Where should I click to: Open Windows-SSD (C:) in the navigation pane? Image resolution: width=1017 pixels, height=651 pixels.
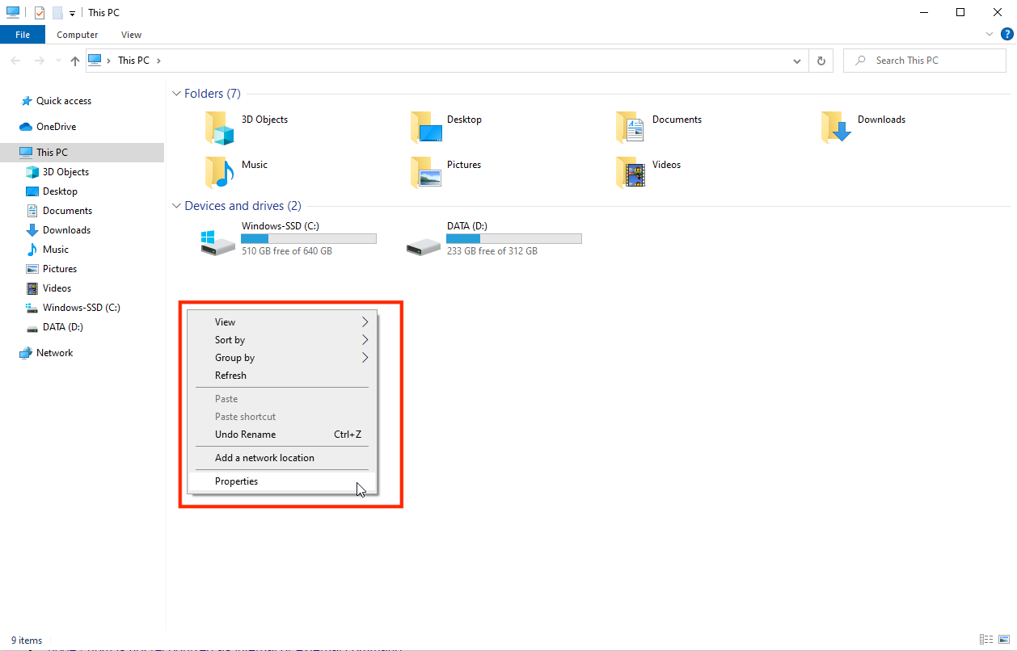[74, 308]
